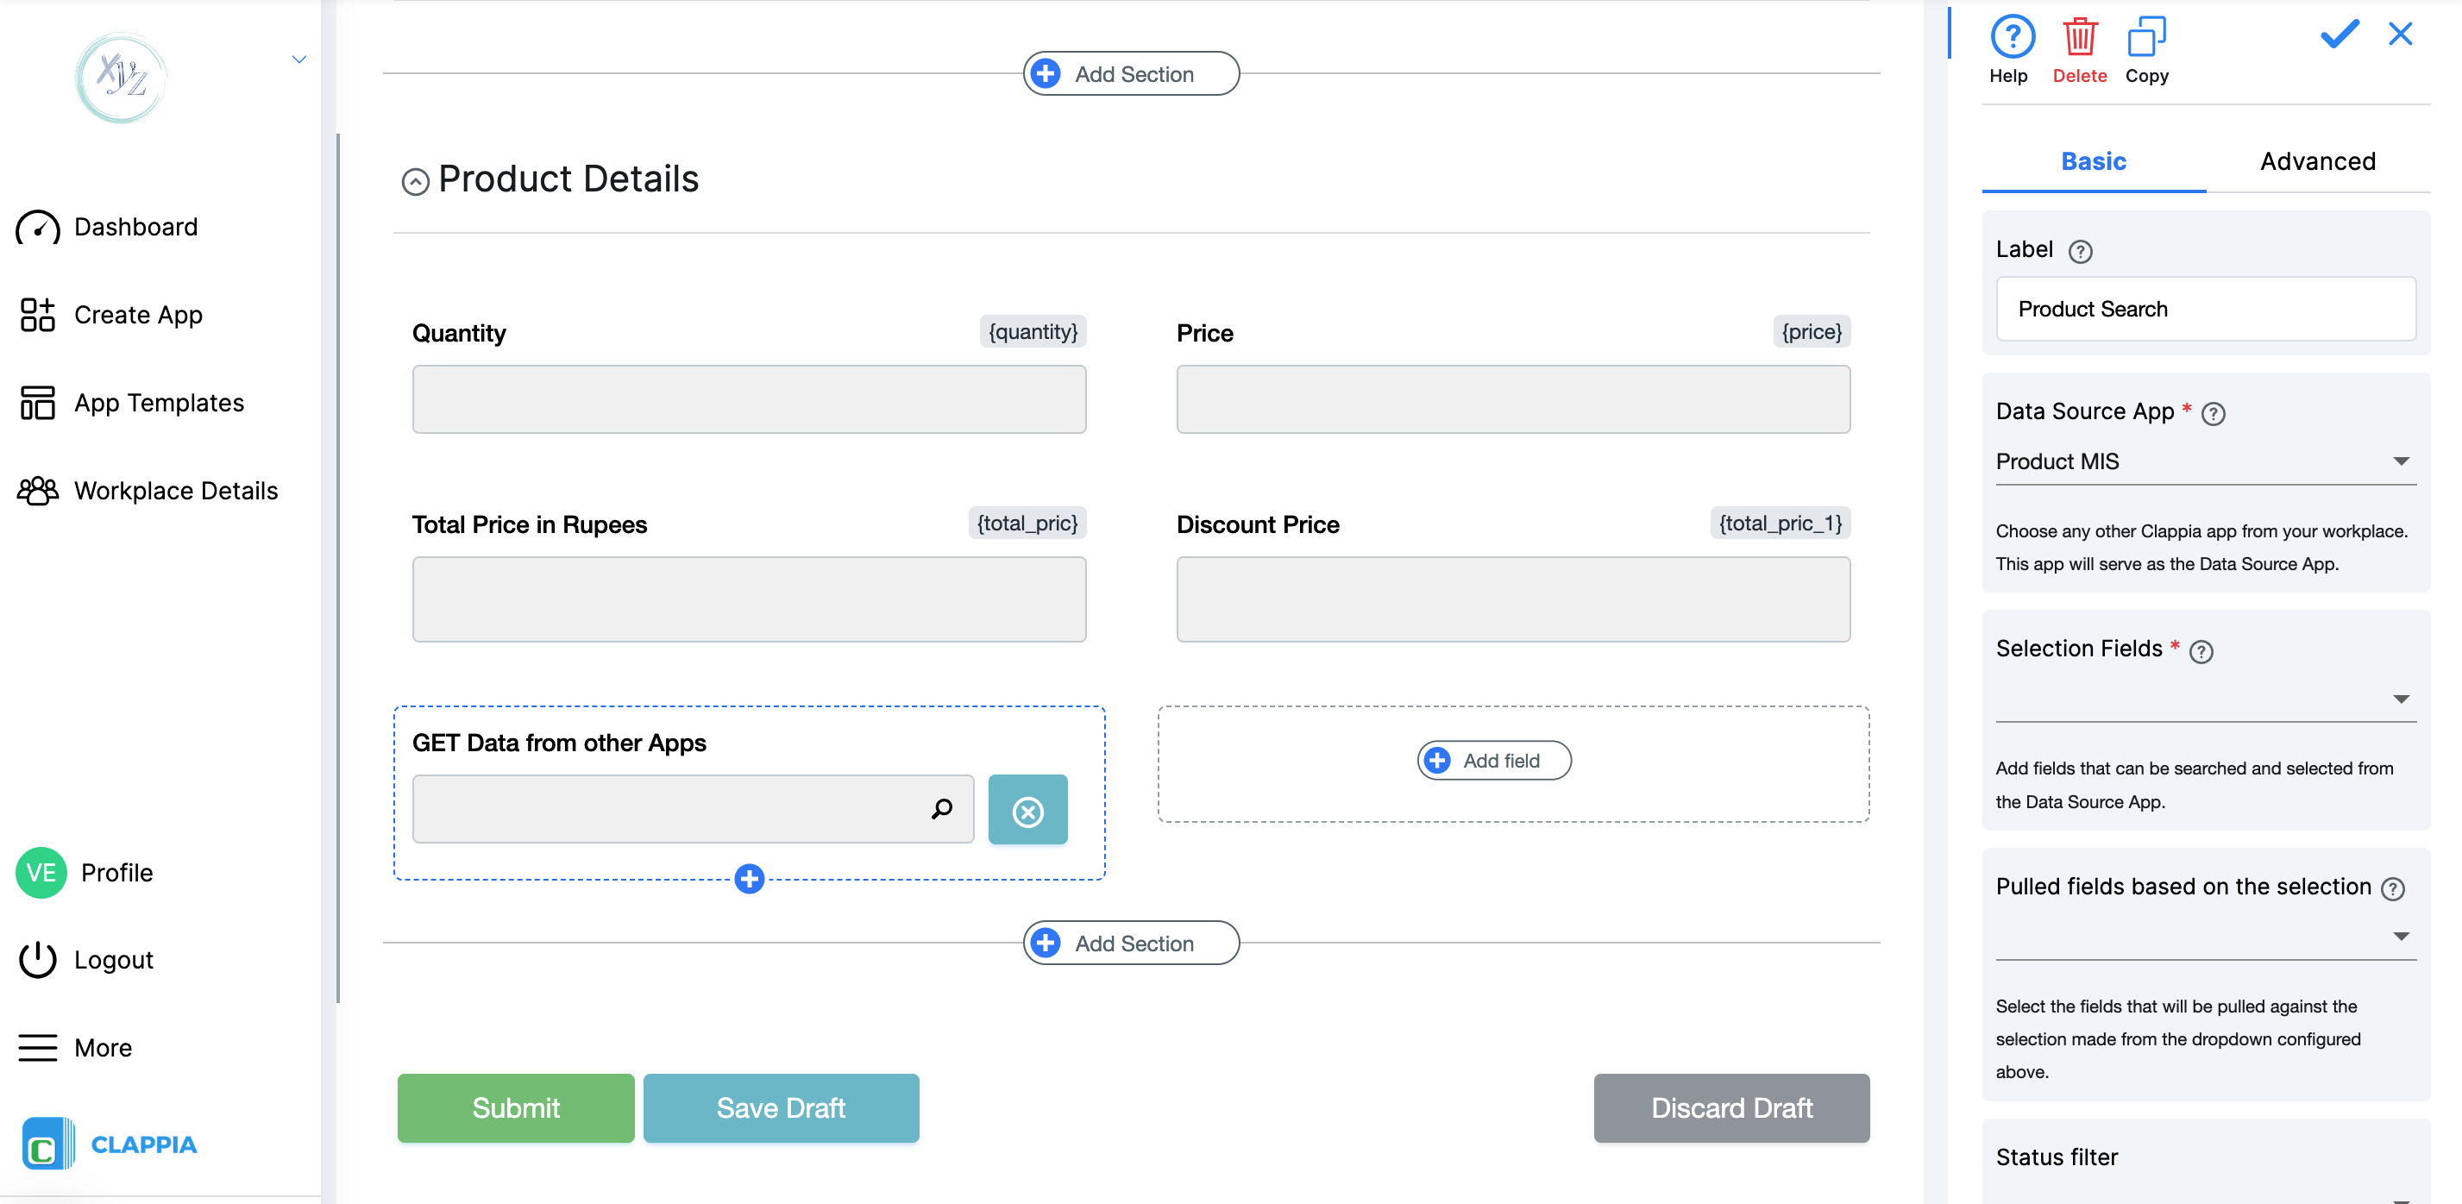
Task: Click the magnifier in GET Data search field
Action: (942, 809)
